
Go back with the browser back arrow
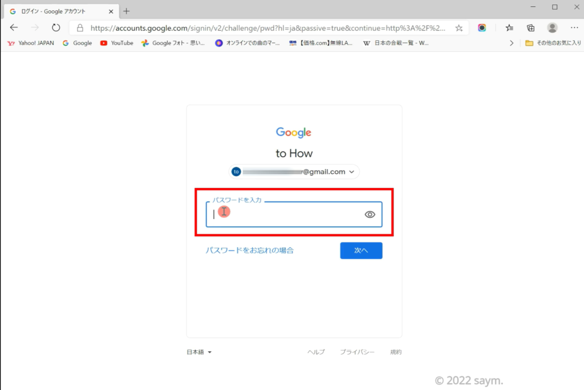[14, 27]
